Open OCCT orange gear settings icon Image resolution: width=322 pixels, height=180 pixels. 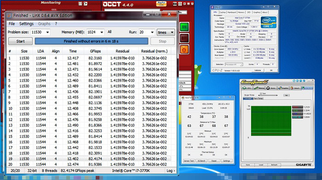coord(184,49)
